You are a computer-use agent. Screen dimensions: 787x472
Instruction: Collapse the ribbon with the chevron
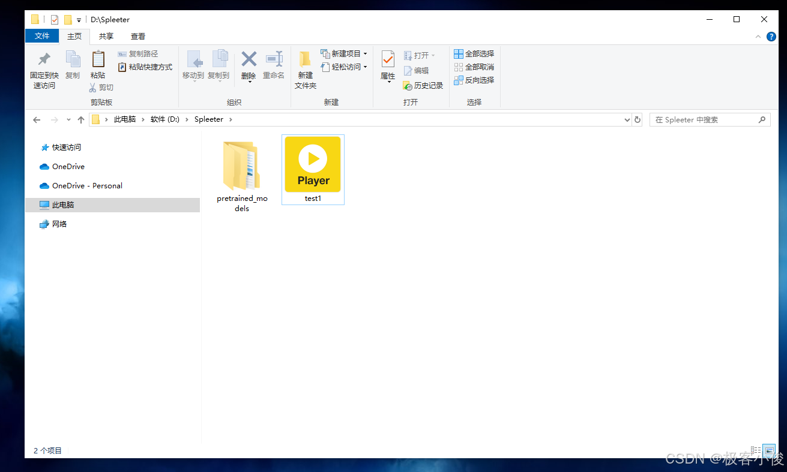(758, 37)
